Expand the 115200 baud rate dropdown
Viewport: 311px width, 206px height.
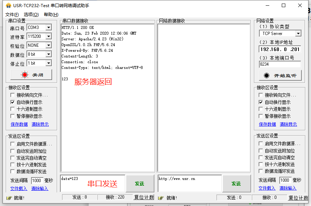tap(49, 36)
